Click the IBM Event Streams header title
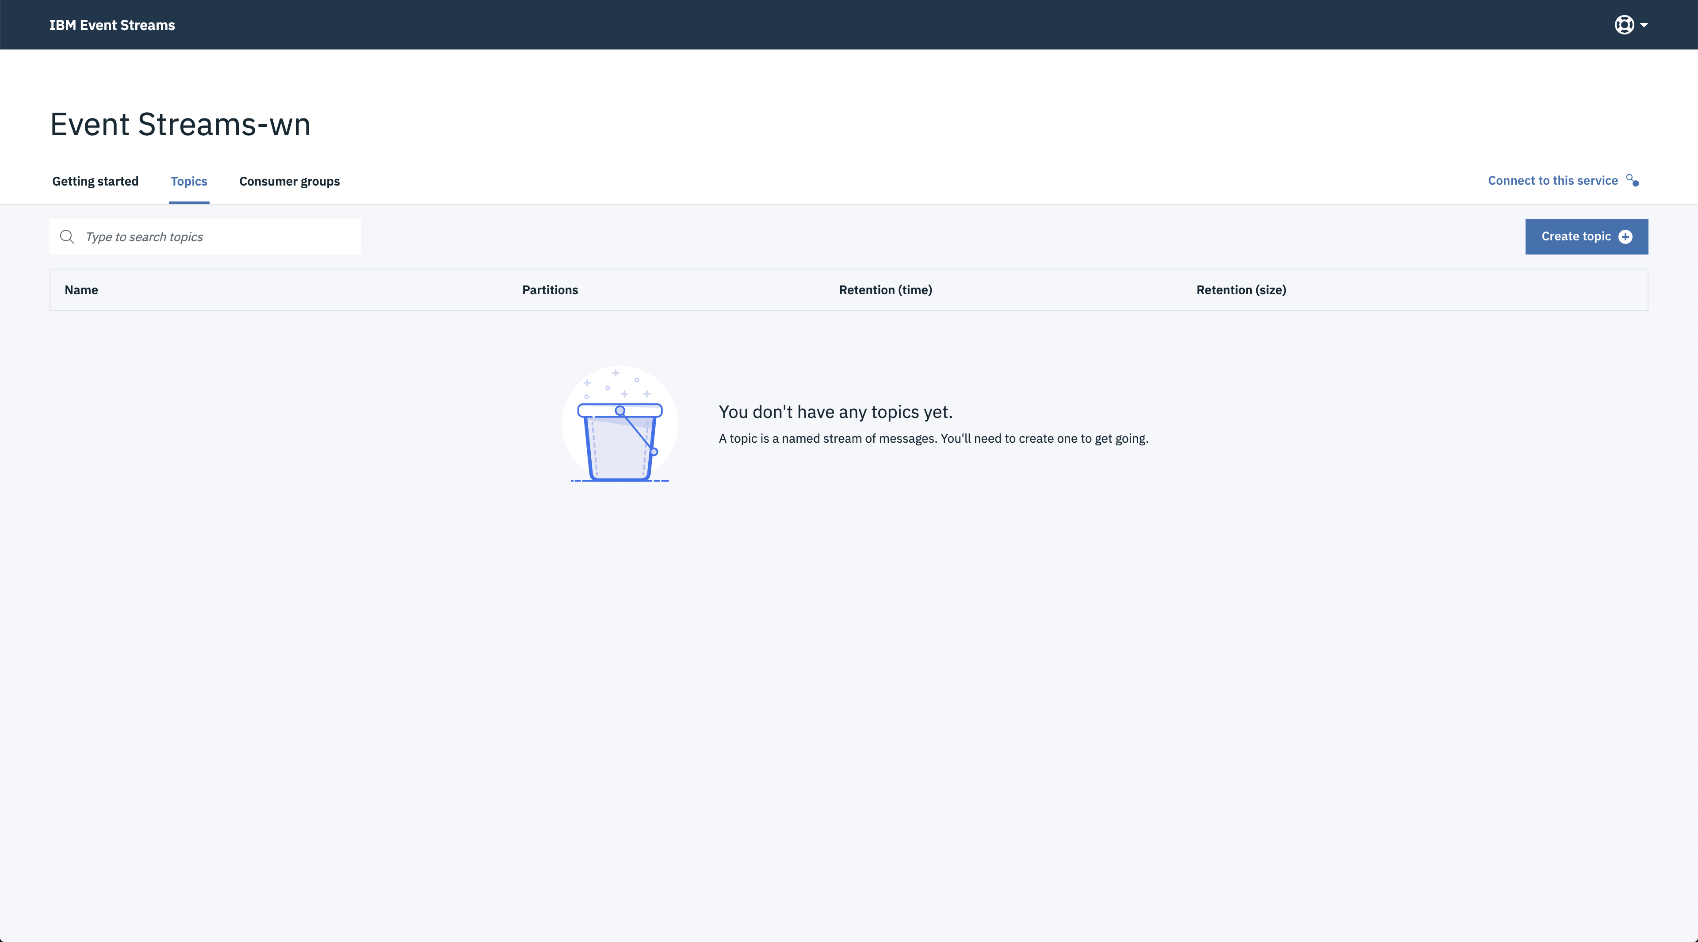The width and height of the screenshot is (1698, 942). click(x=112, y=25)
